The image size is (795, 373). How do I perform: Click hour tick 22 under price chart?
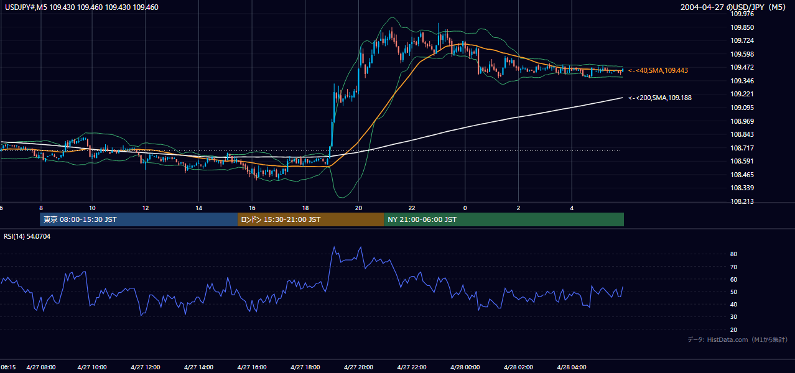click(412, 208)
